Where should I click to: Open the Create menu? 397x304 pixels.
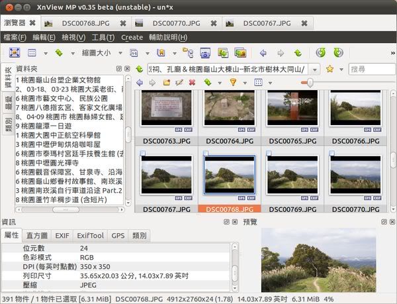pyautogui.click(x=132, y=38)
